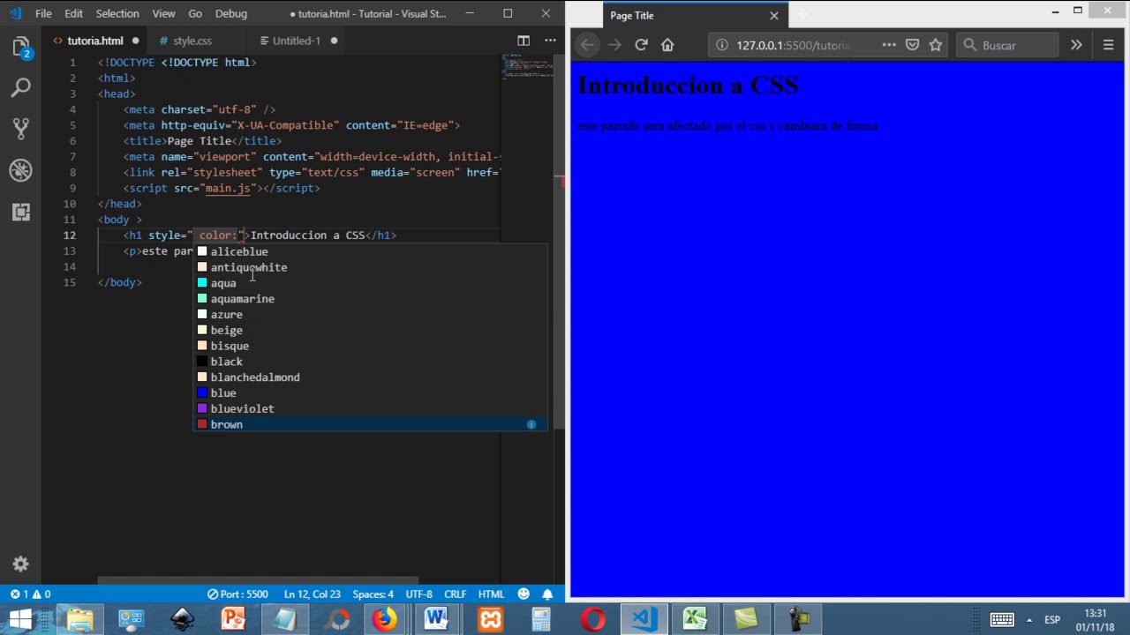
Task: Open the Firefox hamburger menu
Action: [1108, 45]
